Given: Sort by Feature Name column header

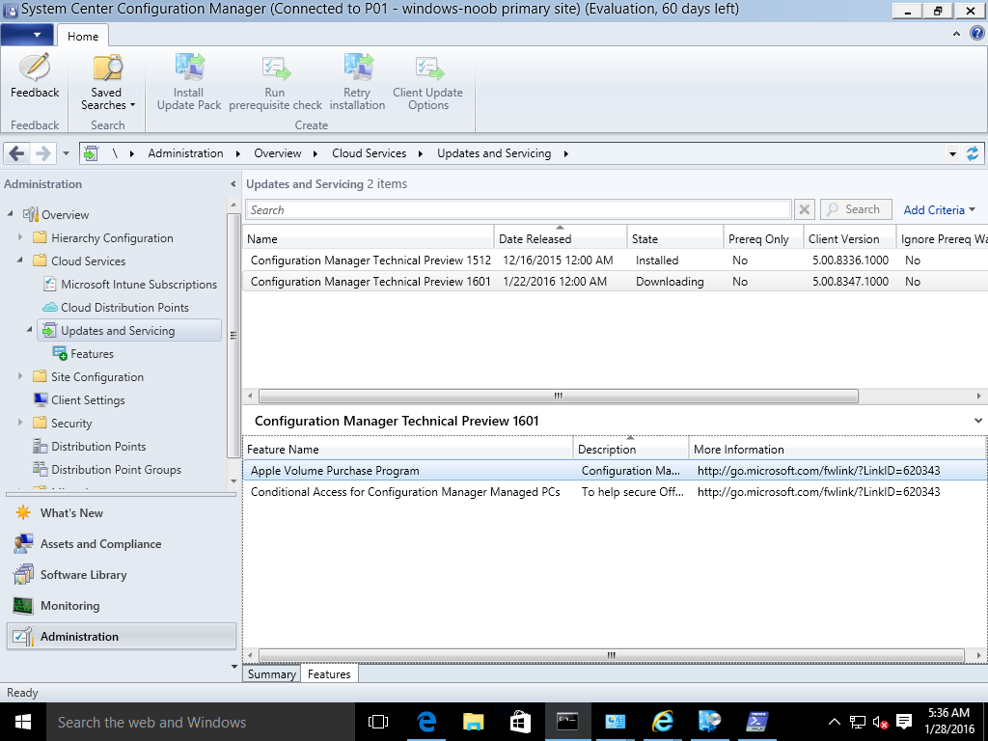Looking at the screenshot, I should coord(408,449).
